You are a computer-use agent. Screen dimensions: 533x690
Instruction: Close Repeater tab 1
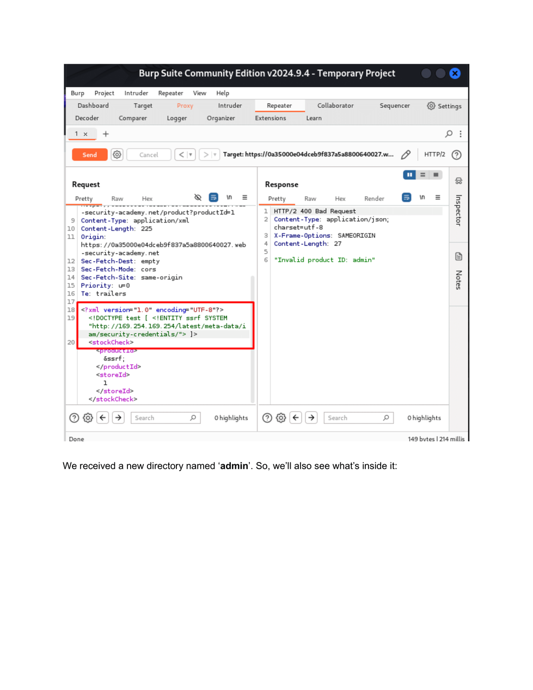[x=85, y=134]
